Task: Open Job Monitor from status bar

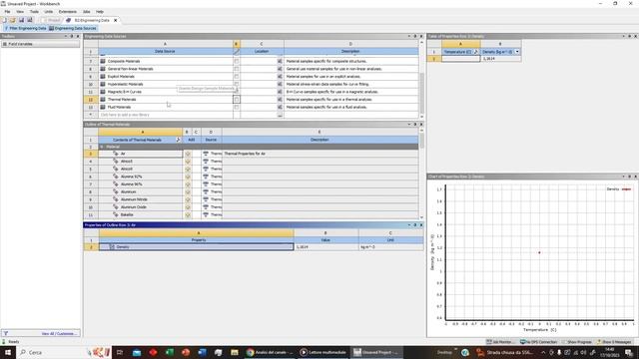Action: tap(500, 342)
